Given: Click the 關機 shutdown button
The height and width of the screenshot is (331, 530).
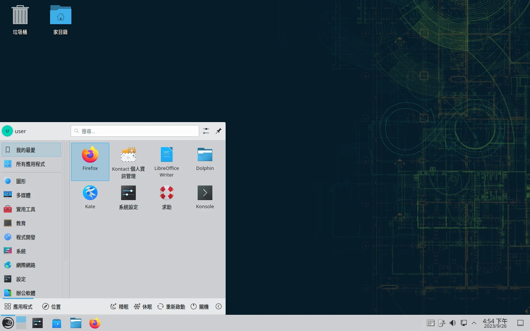Looking at the screenshot, I should click(199, 306).
